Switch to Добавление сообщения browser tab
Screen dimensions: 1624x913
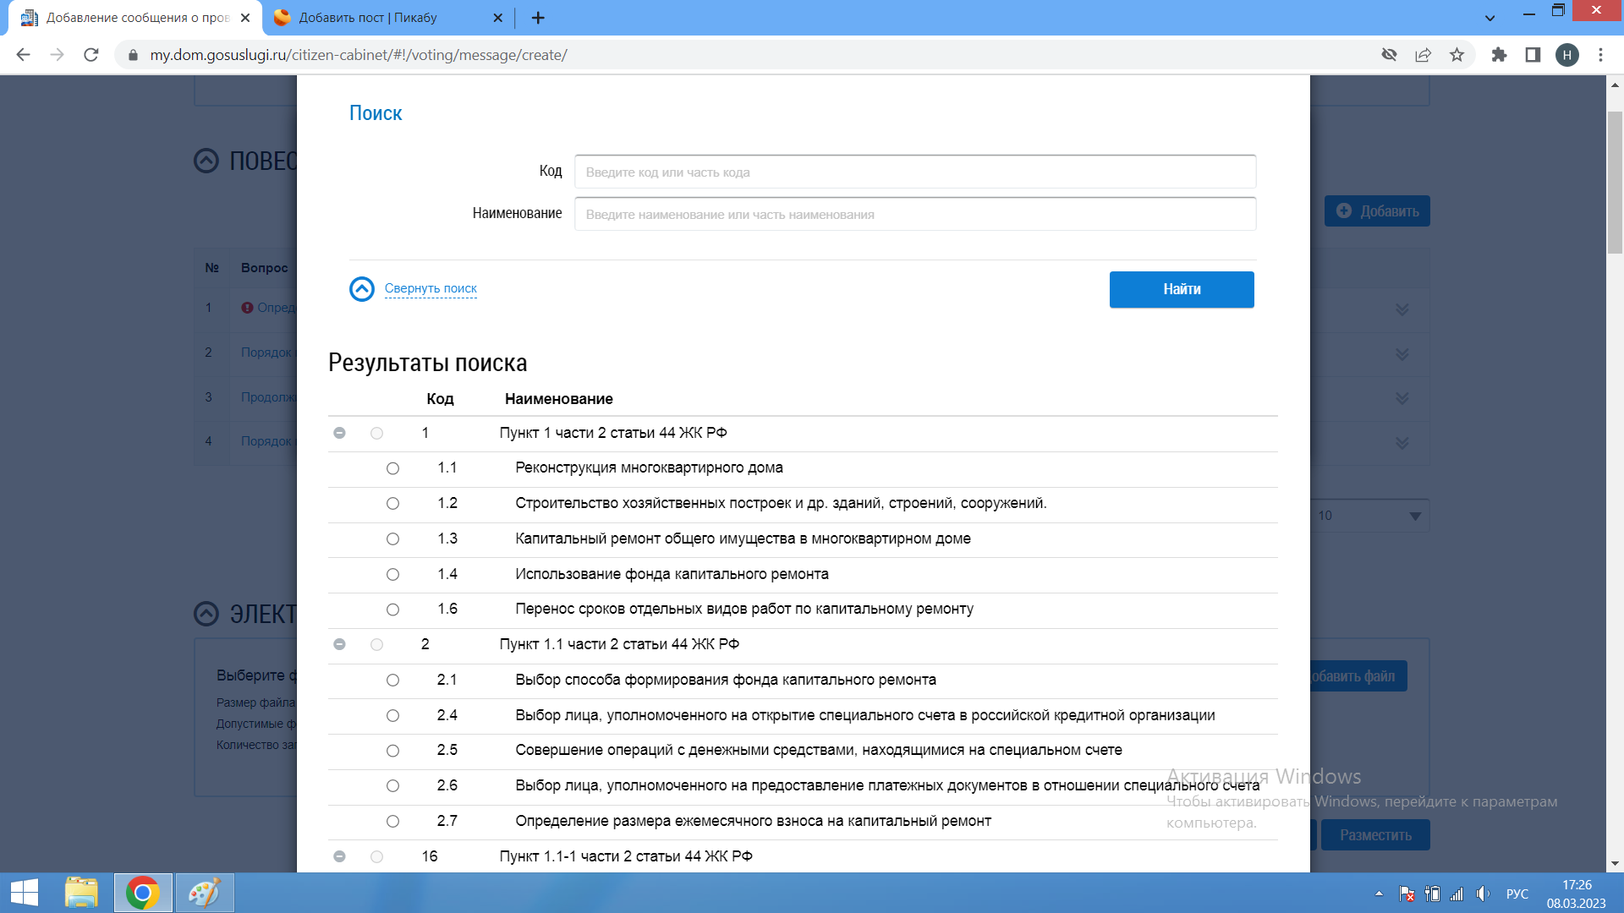click(x=135, y=18)
